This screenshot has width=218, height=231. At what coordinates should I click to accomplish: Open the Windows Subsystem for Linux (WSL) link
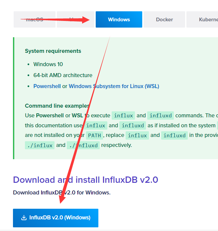click(x=114, y=86)
